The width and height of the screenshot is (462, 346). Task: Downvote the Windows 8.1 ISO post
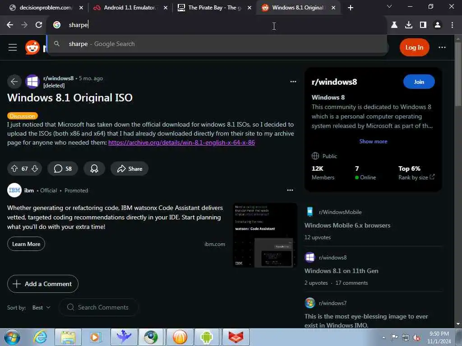pos(35,168)
